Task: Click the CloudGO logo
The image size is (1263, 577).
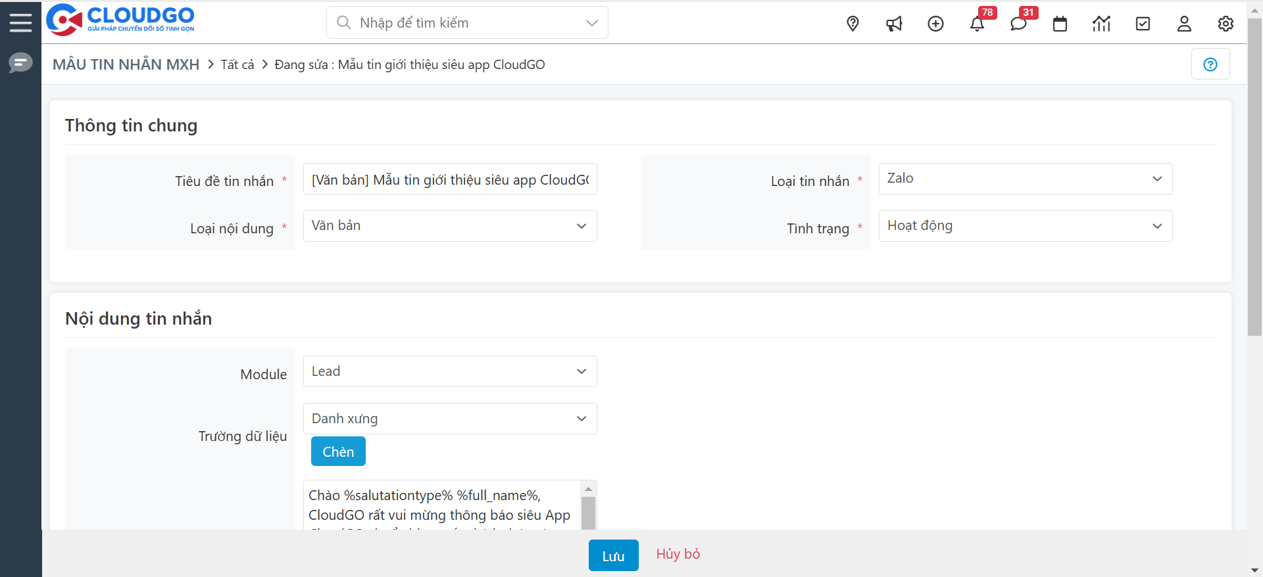Action: 120,20
